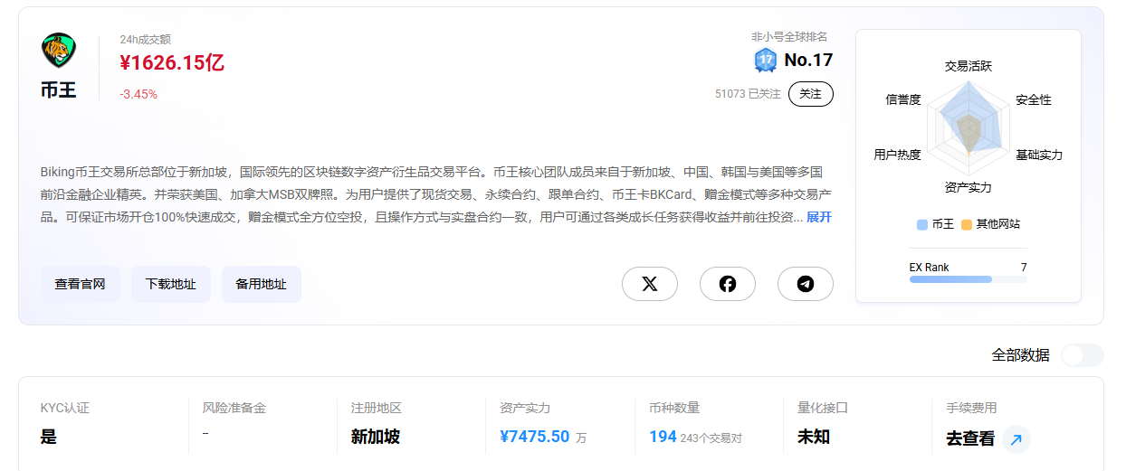
Task: Click the 243个交易对 text
Action: tap(711, 438)
